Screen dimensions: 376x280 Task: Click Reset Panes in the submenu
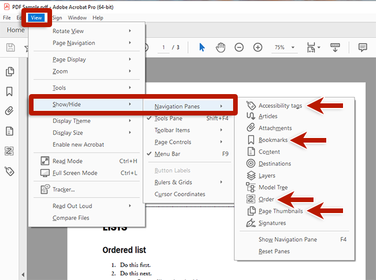point(274,252)
